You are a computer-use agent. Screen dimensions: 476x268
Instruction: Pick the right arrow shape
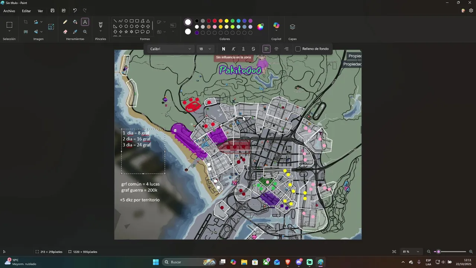coord(137,26)
